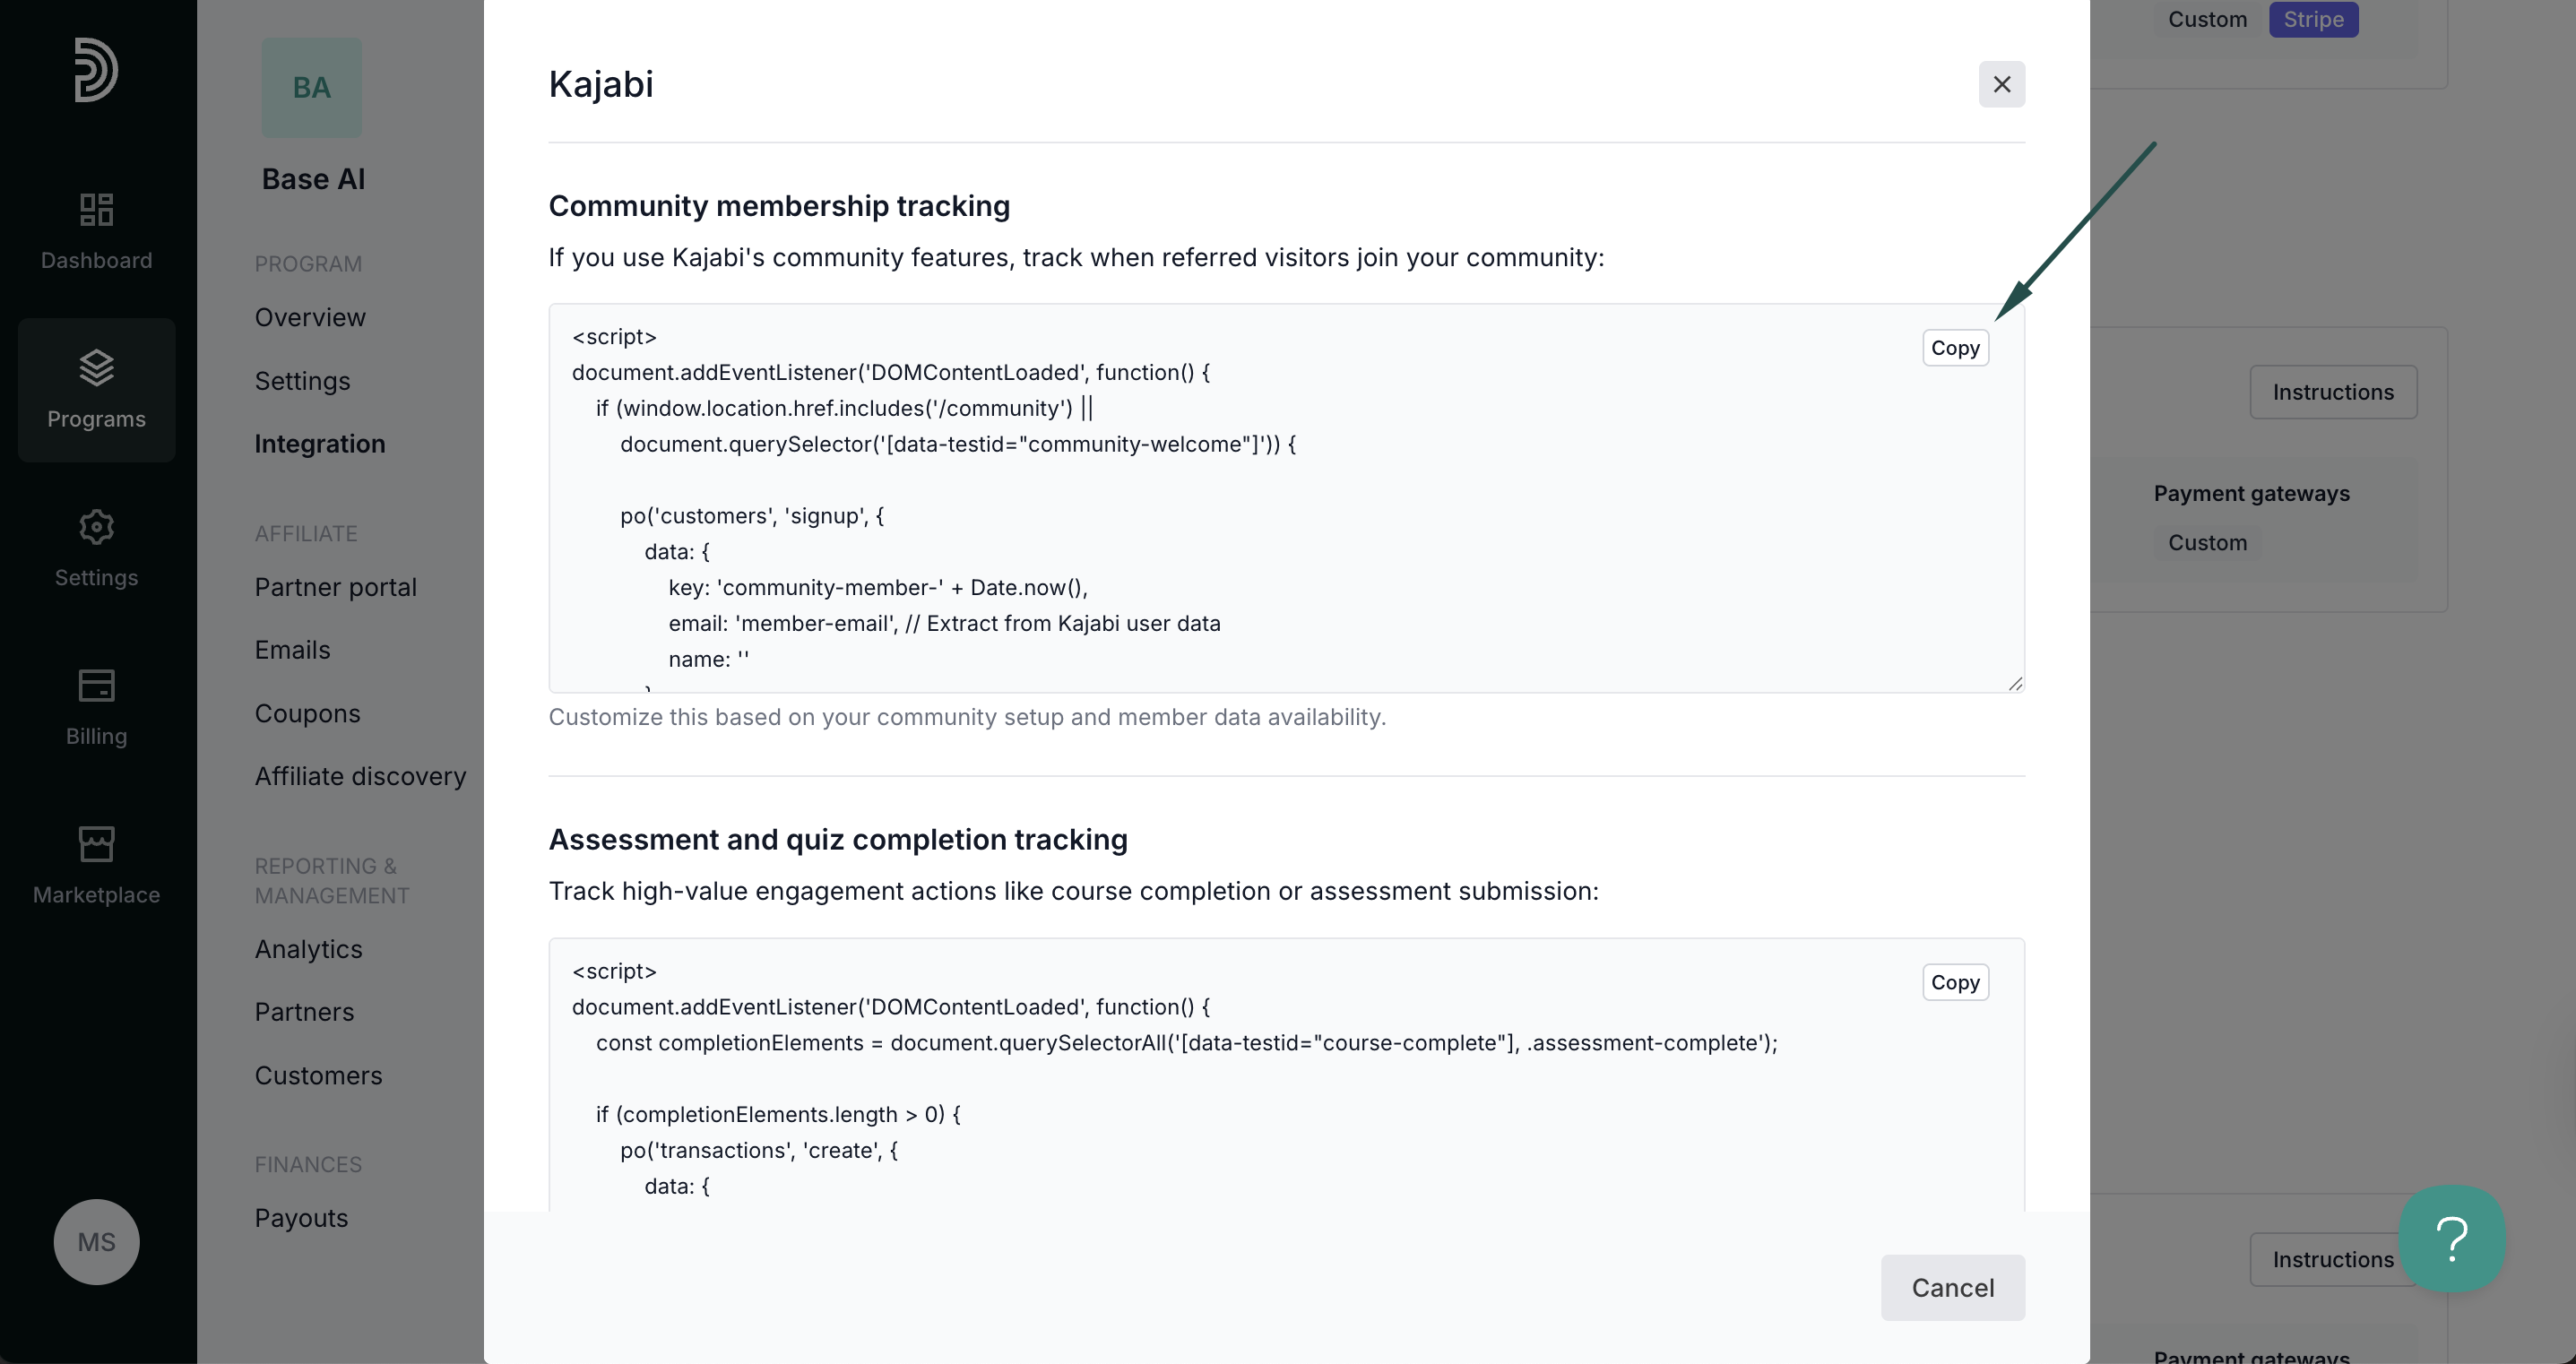Click the Community membership tracking heading
This screenshot has width=2576, height=1364.
coord(779,206)
